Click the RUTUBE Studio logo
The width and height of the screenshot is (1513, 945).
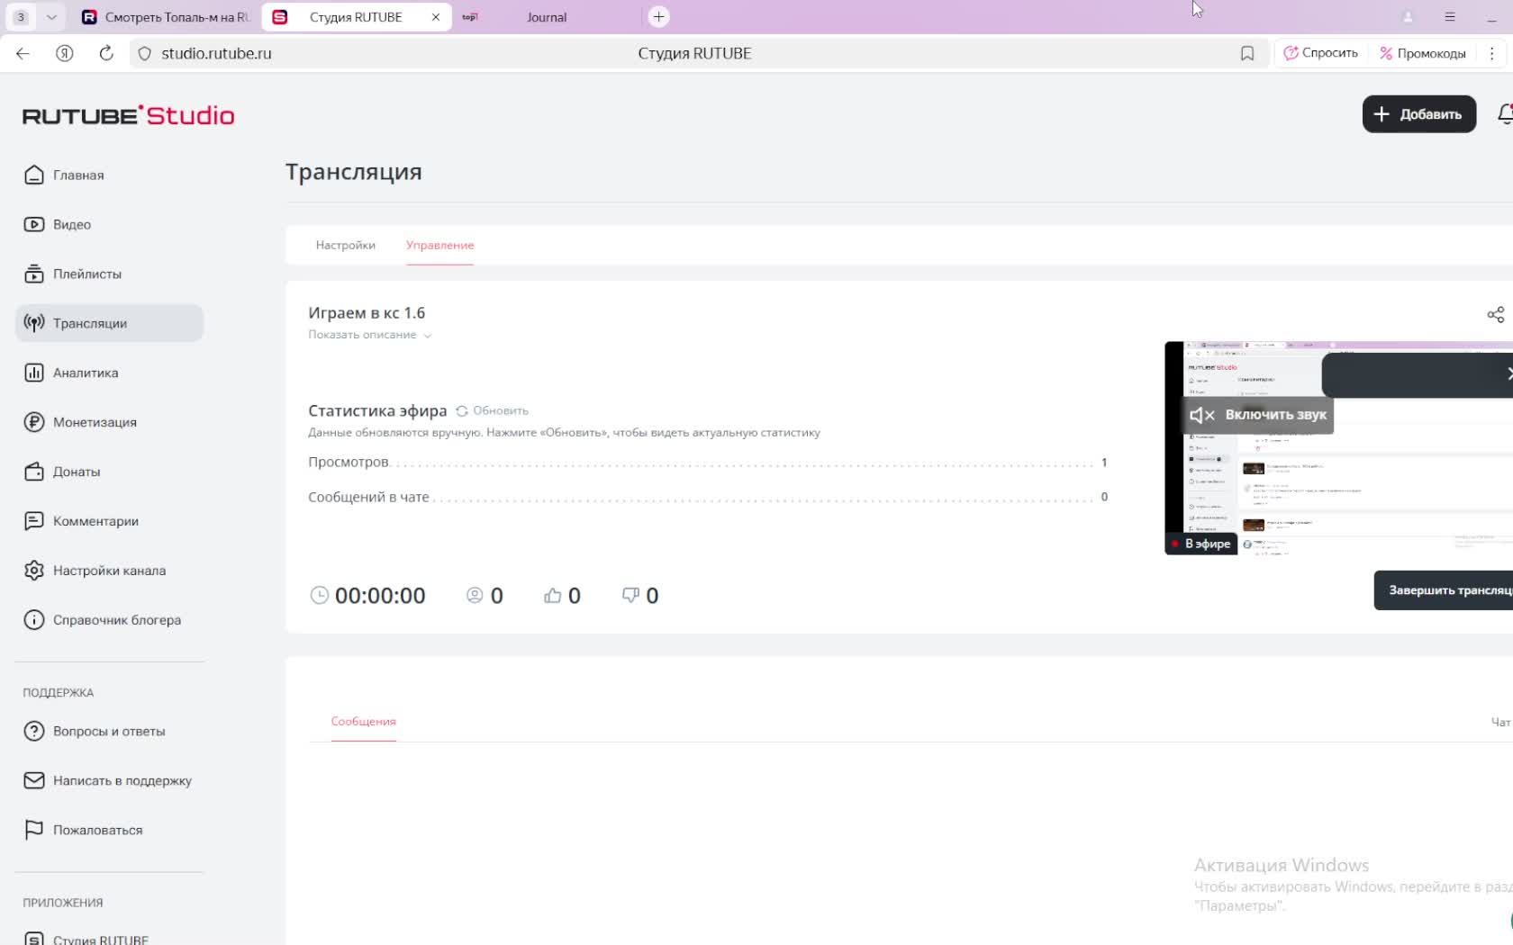[129, 115]
